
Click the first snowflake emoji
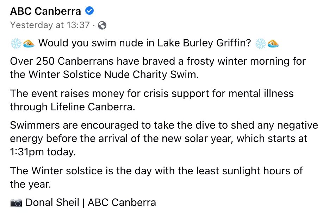16,44
